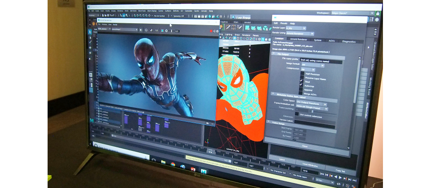This screenshot has width=431, height=188.
Task: Click the lasso select tool in the toolbox
Action: pyautogui.click(x=90, y=38)
